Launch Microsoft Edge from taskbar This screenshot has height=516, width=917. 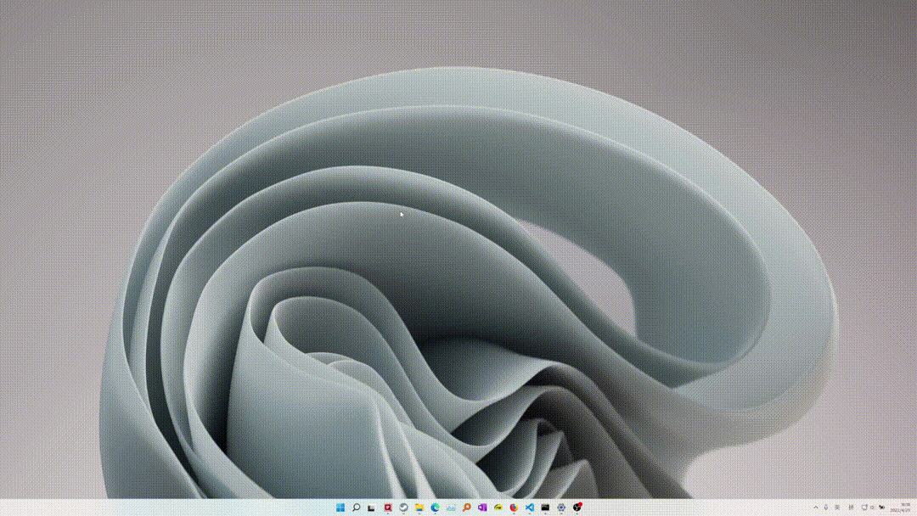435,508
